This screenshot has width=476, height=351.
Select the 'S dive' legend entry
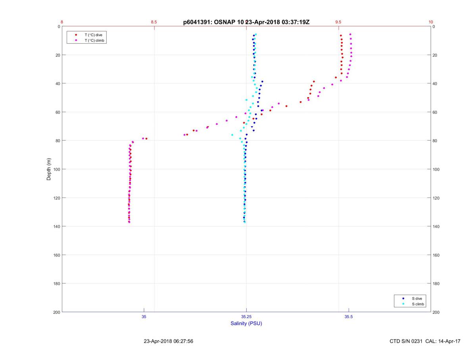tap(417, 298)
